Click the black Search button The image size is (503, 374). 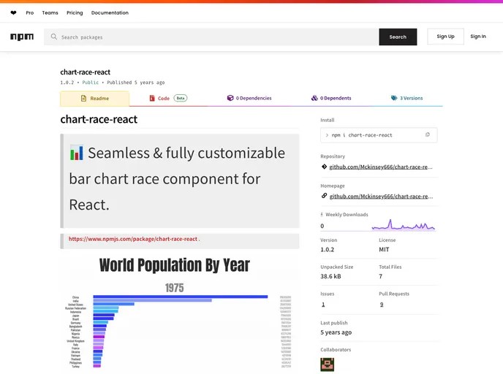398,37
